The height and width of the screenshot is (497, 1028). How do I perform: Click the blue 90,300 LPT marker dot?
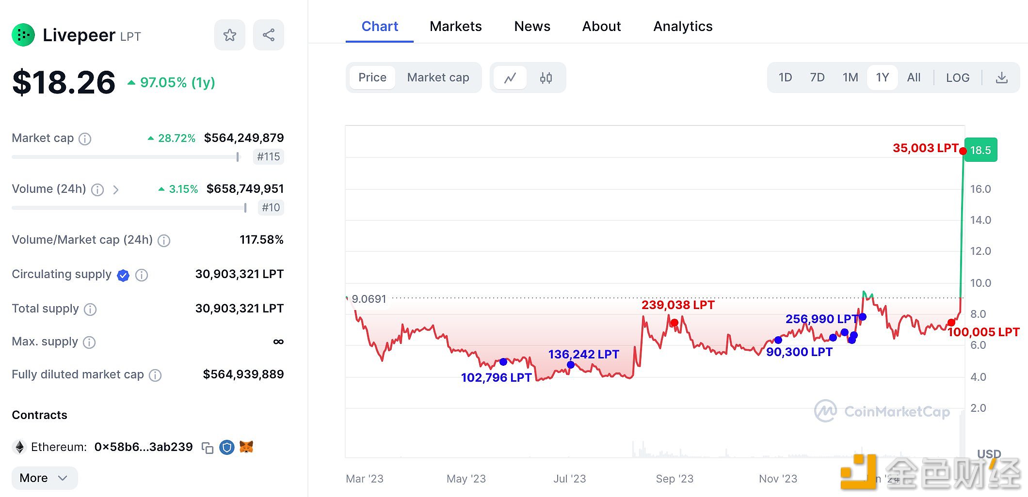pos(778,340)
